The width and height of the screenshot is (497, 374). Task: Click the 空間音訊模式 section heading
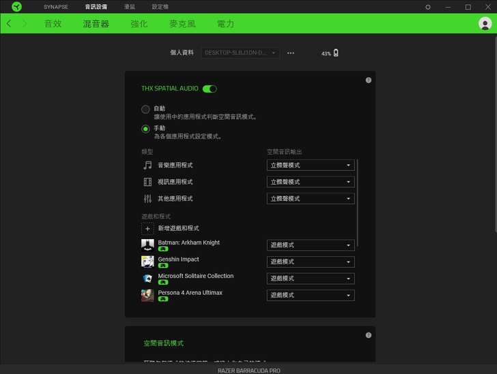point(164,343)
